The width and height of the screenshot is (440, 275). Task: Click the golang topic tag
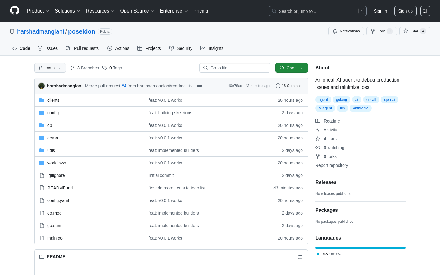[x=342, y=100]
